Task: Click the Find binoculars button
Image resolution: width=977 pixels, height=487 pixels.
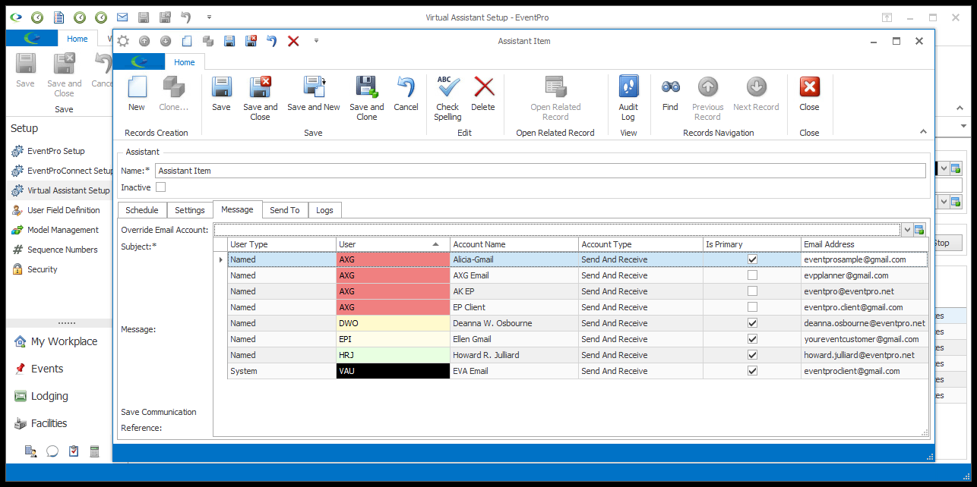Action: click(x=670, y=93)
